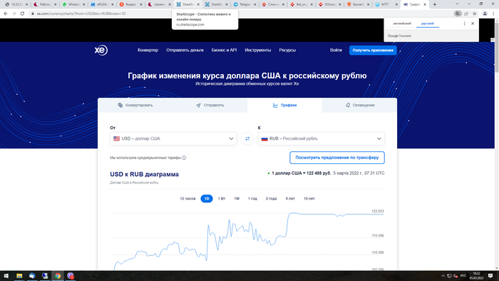Open the Chrome profile avatar icon

pyautogui.click(x=485, y=14)
